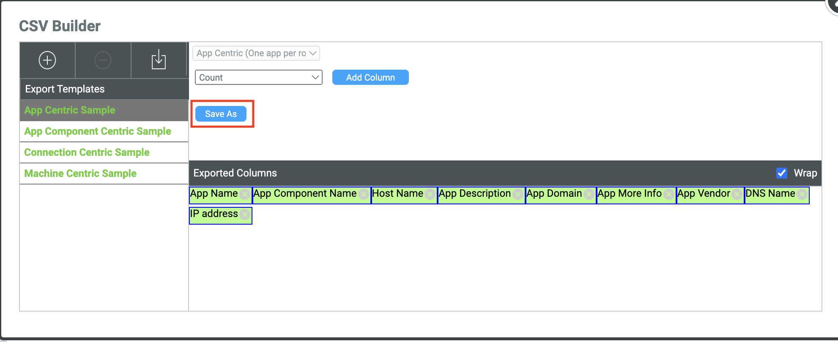The height and width of the screenshot is (342, 838).
Task: Remove the App Description column
Action: click(x=518, y=194)
